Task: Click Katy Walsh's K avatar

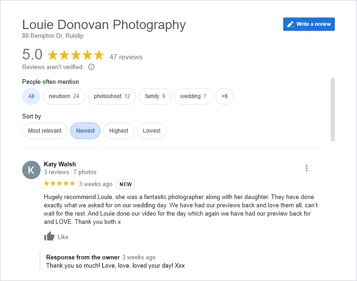Action: point(31,170)
